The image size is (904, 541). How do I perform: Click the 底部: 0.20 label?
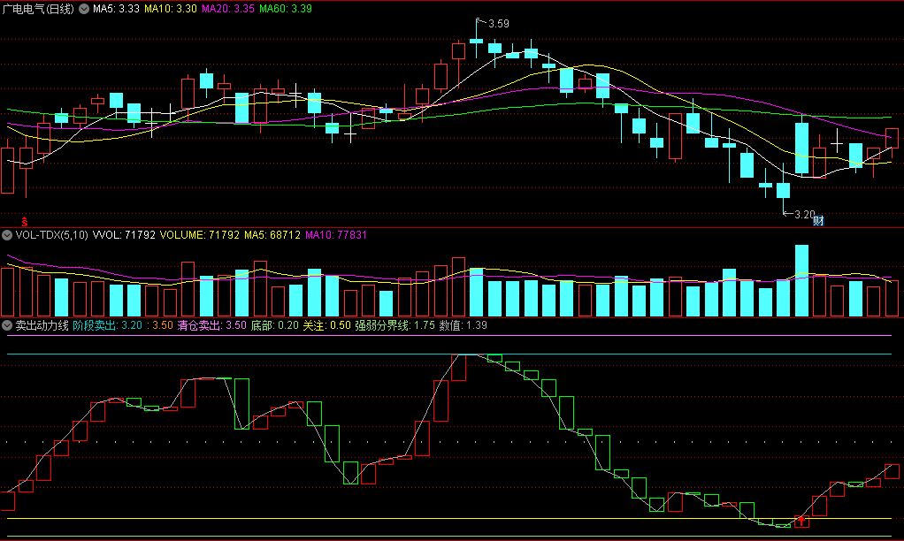click(x=275, y=325)
